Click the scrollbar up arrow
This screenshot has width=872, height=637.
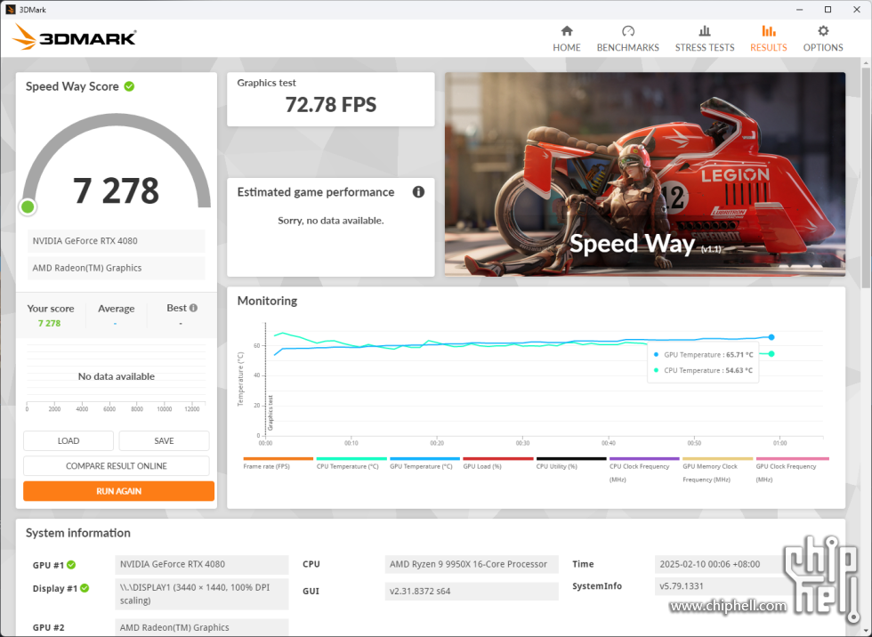[x=865, y=63]
